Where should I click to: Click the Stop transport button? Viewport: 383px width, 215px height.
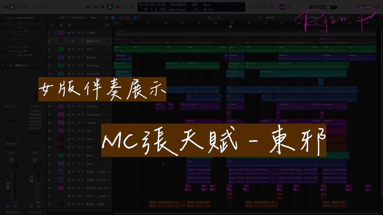point(103,7)
